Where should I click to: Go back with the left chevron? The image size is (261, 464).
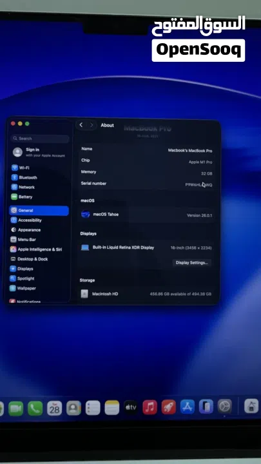pos(81,125)
